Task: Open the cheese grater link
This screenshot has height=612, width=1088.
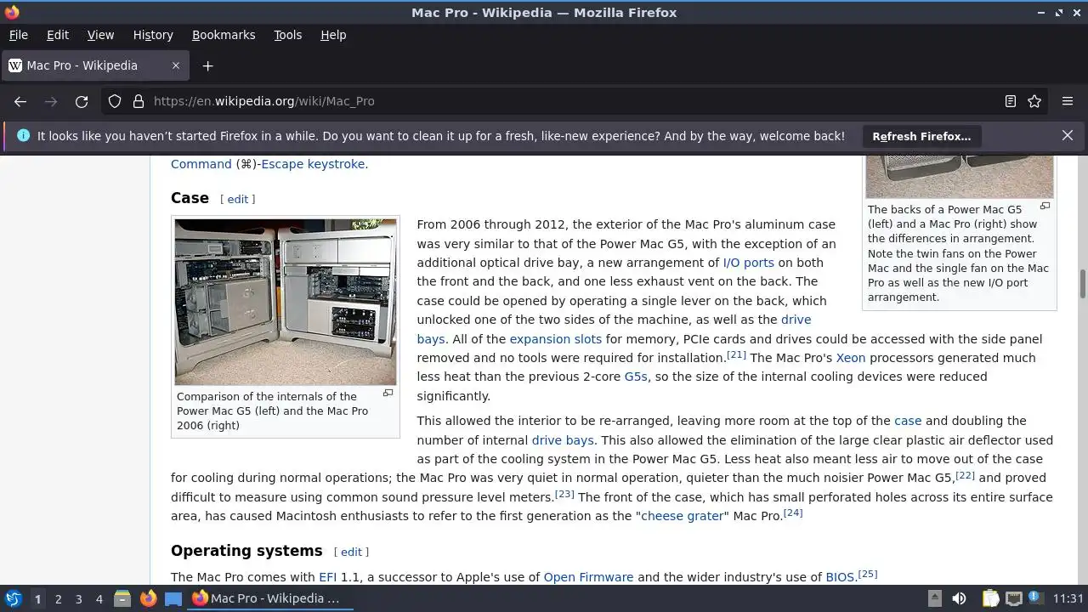Action: coord(682,516)
